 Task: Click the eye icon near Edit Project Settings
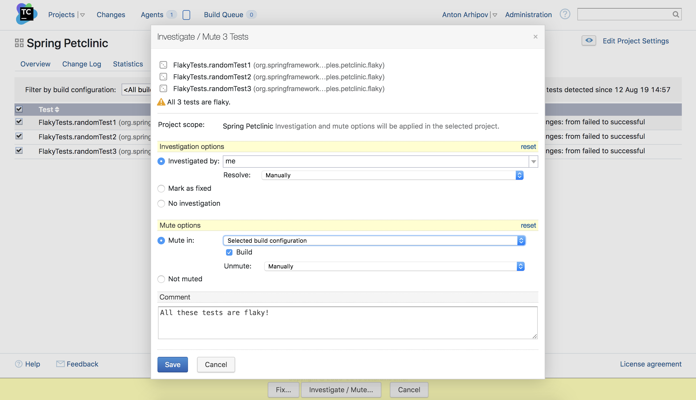[x=589, y=41]
